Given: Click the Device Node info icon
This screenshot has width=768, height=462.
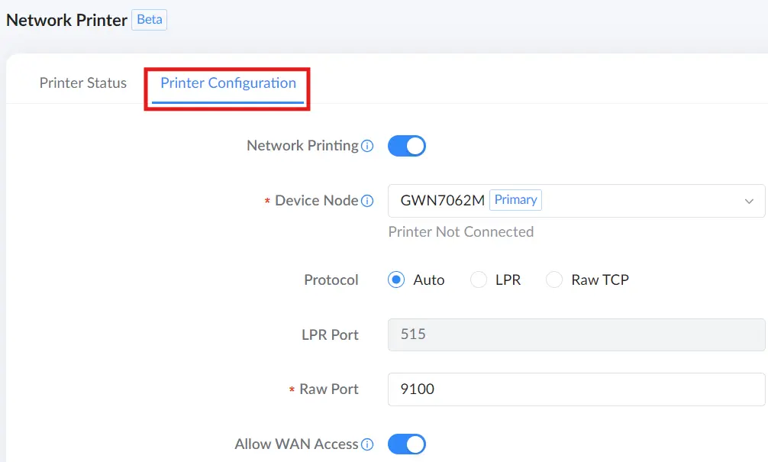Looking at the screenshot, I should (367, 201).
